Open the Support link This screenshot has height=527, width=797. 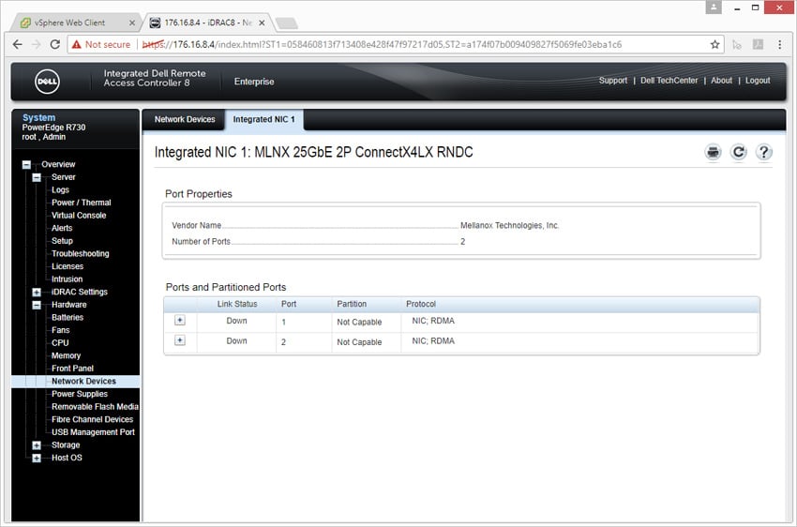click(x=613, y=81)
